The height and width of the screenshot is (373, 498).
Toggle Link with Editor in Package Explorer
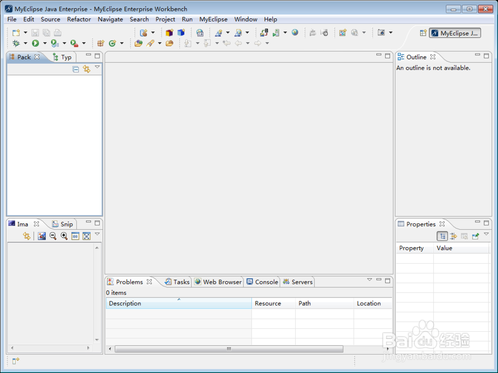point(87,69)
